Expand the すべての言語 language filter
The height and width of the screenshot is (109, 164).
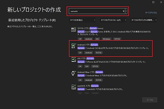83,20
